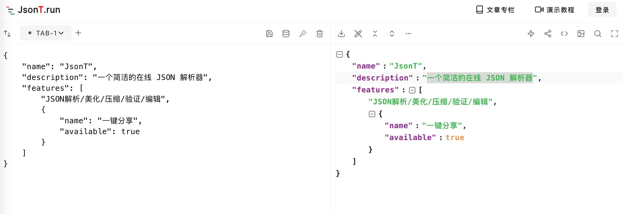Click "name": "一键分享" line in editor

click(x=100, y=121)
